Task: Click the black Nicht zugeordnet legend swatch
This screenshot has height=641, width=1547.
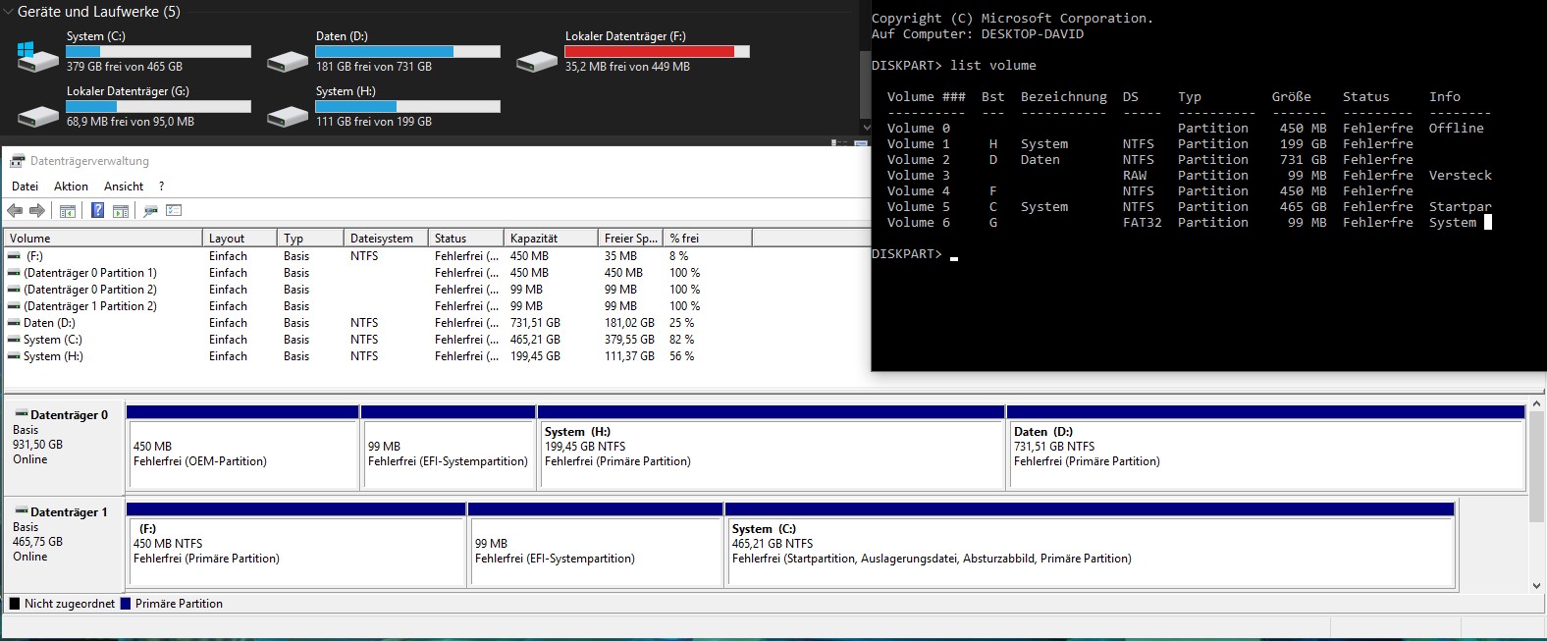Action: click(15, 604)
